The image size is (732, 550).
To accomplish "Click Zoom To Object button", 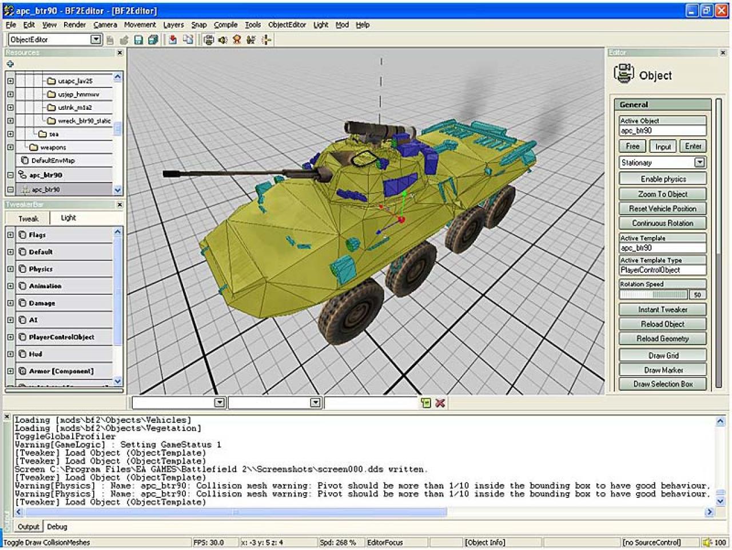I will click(x=663, y=194).
